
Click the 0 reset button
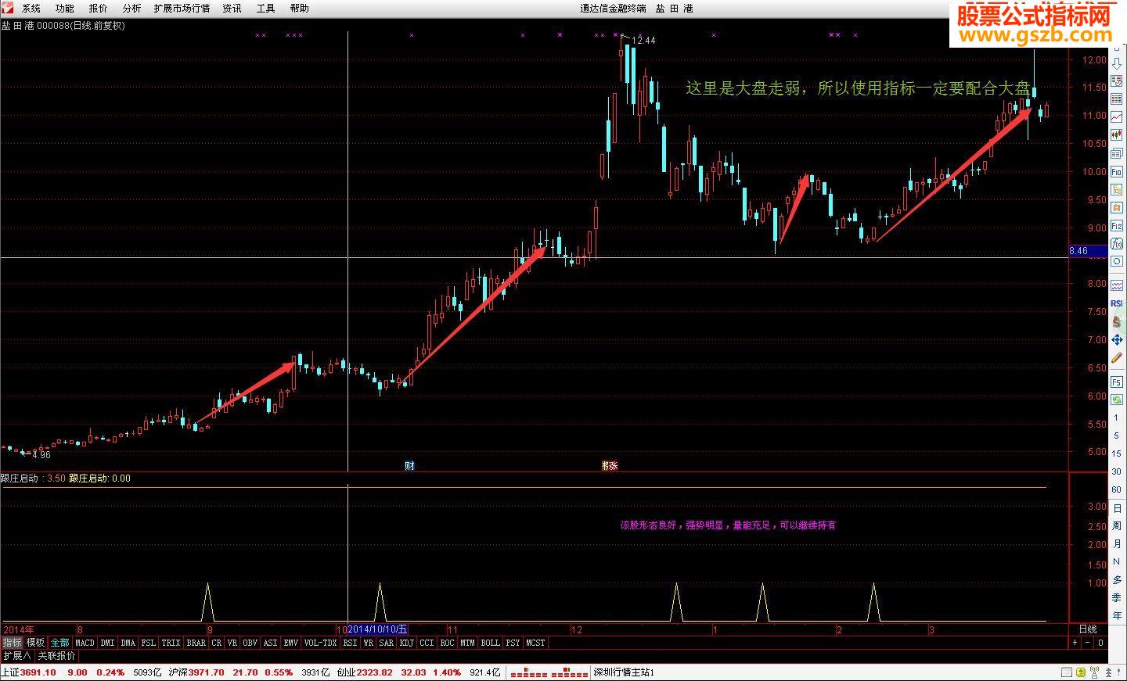(1100, 643)
